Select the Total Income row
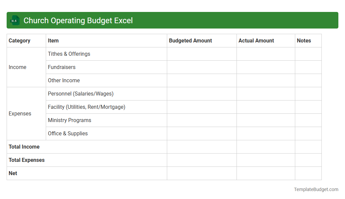The image size is (345, 199). point(24,147)
